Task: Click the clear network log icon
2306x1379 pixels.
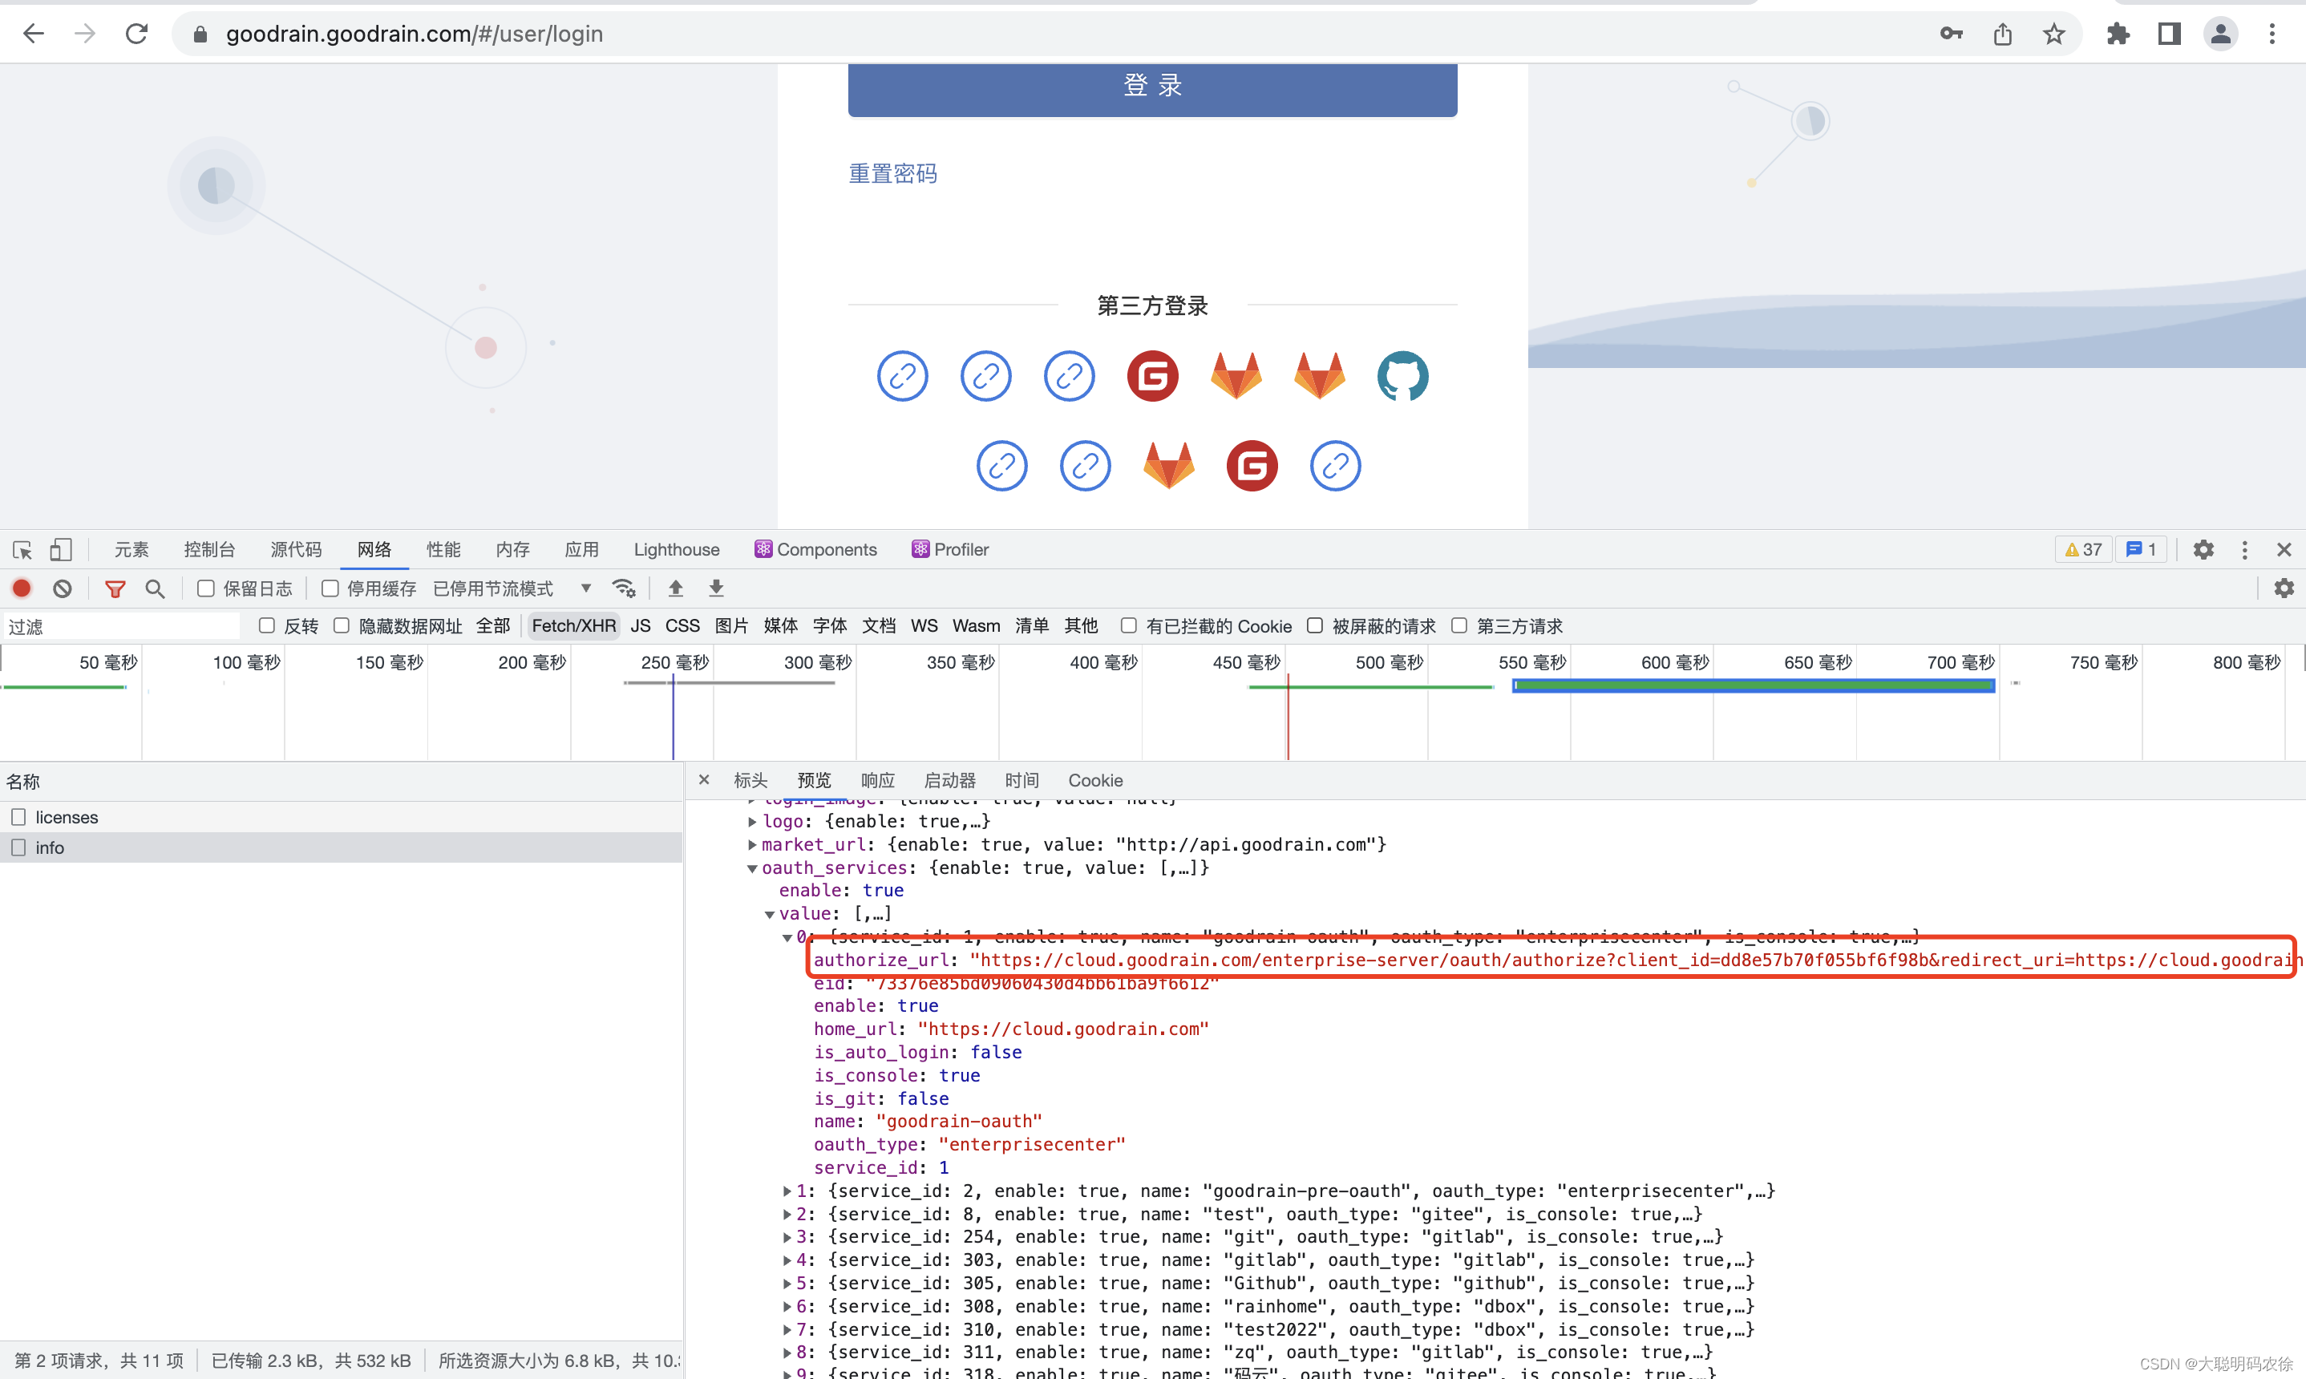Action: point(63,588)
